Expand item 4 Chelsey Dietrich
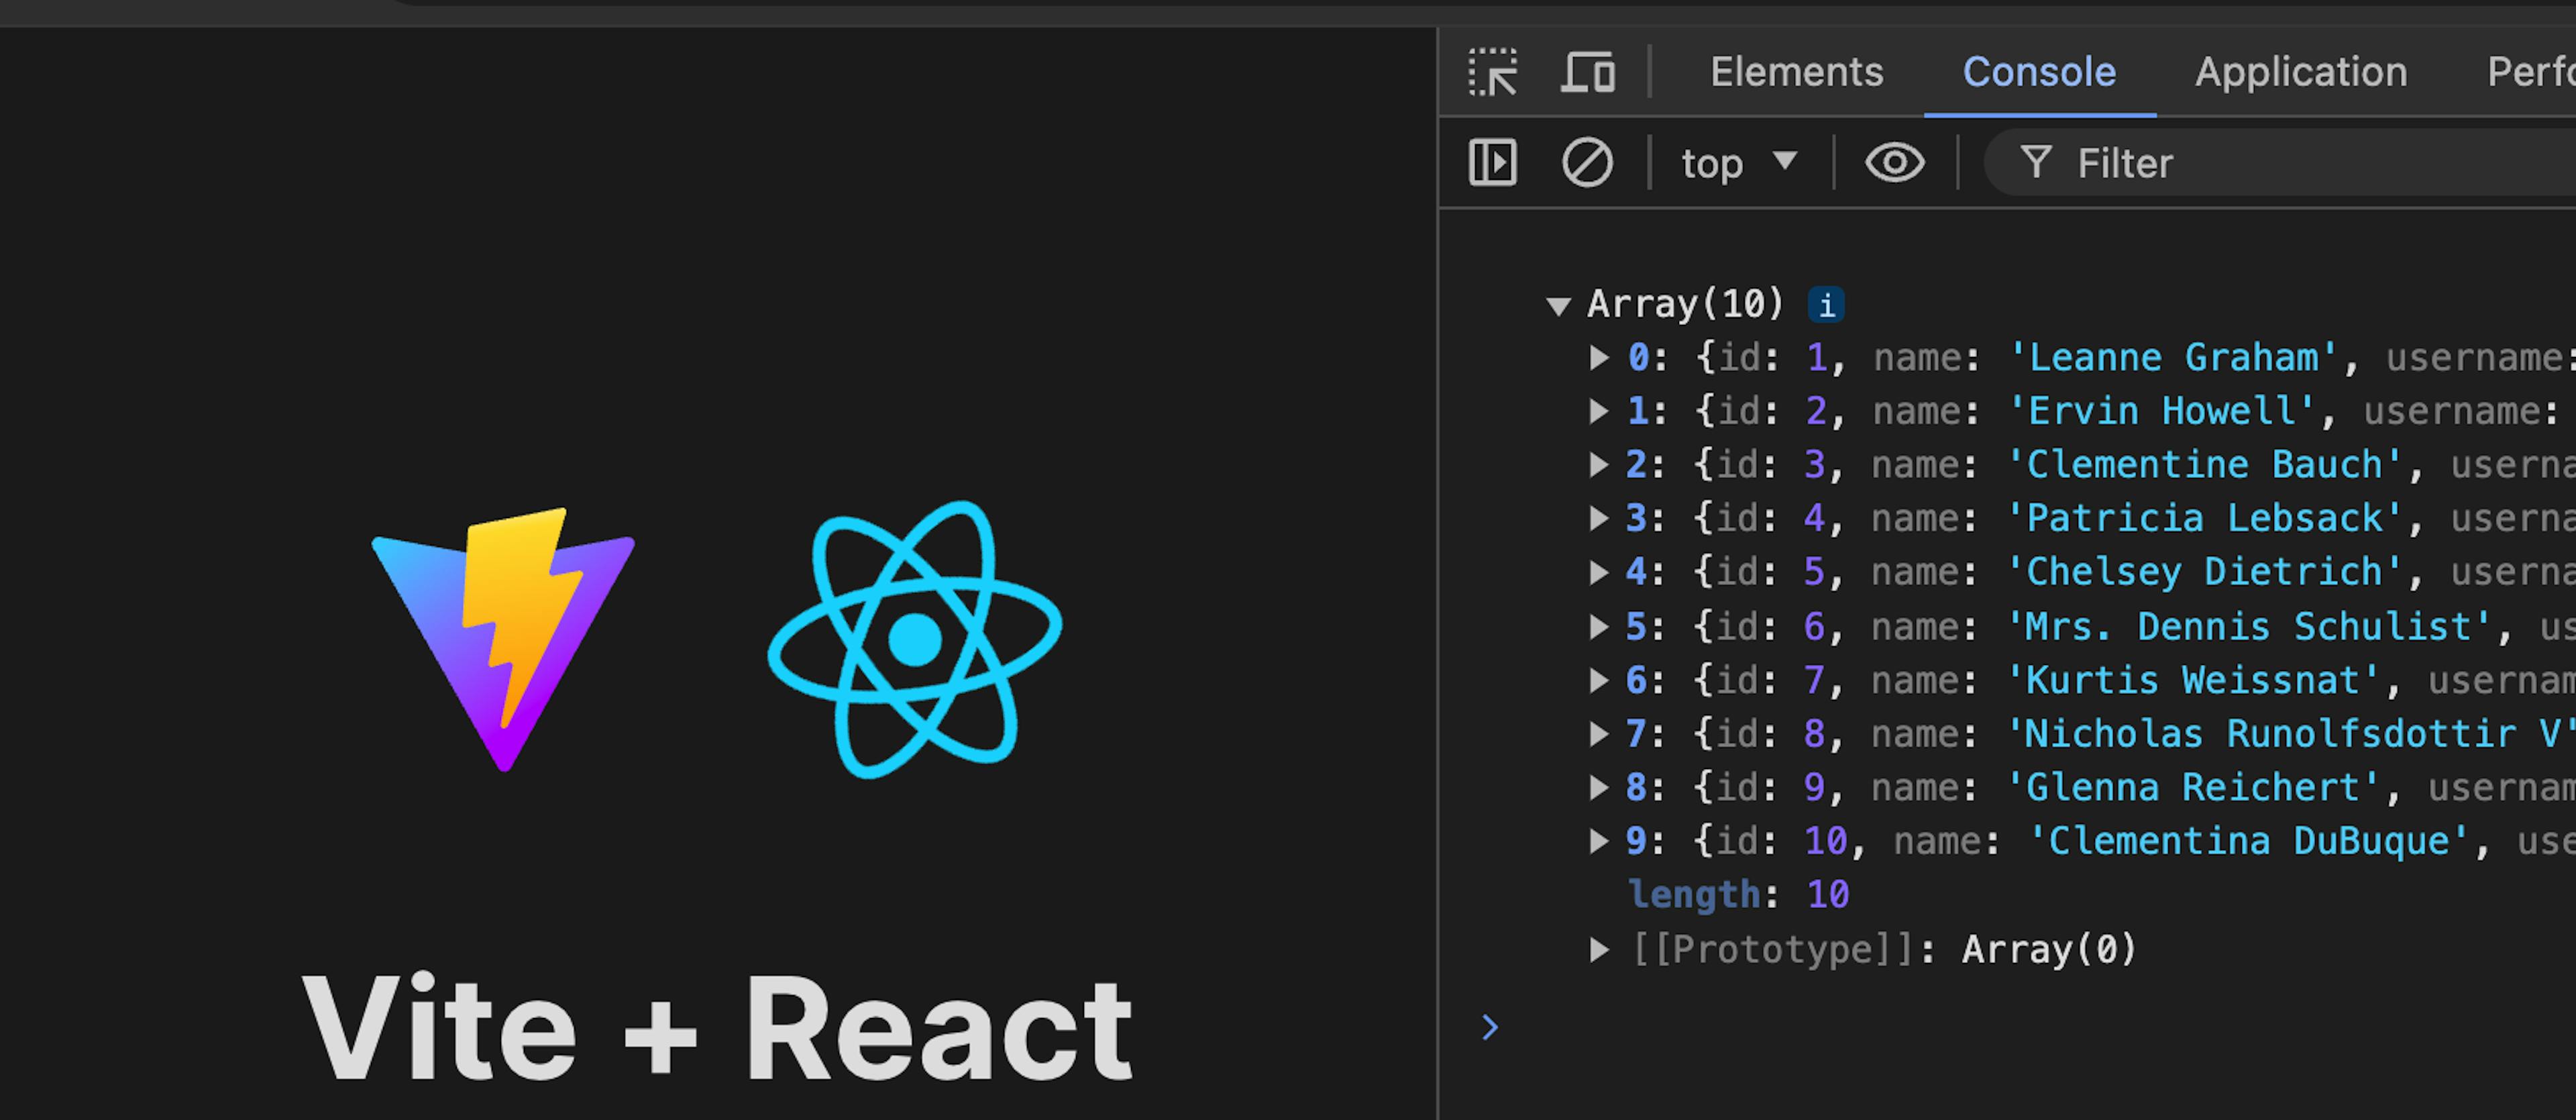The image size is (2576, 1120). coord(1599,572)
